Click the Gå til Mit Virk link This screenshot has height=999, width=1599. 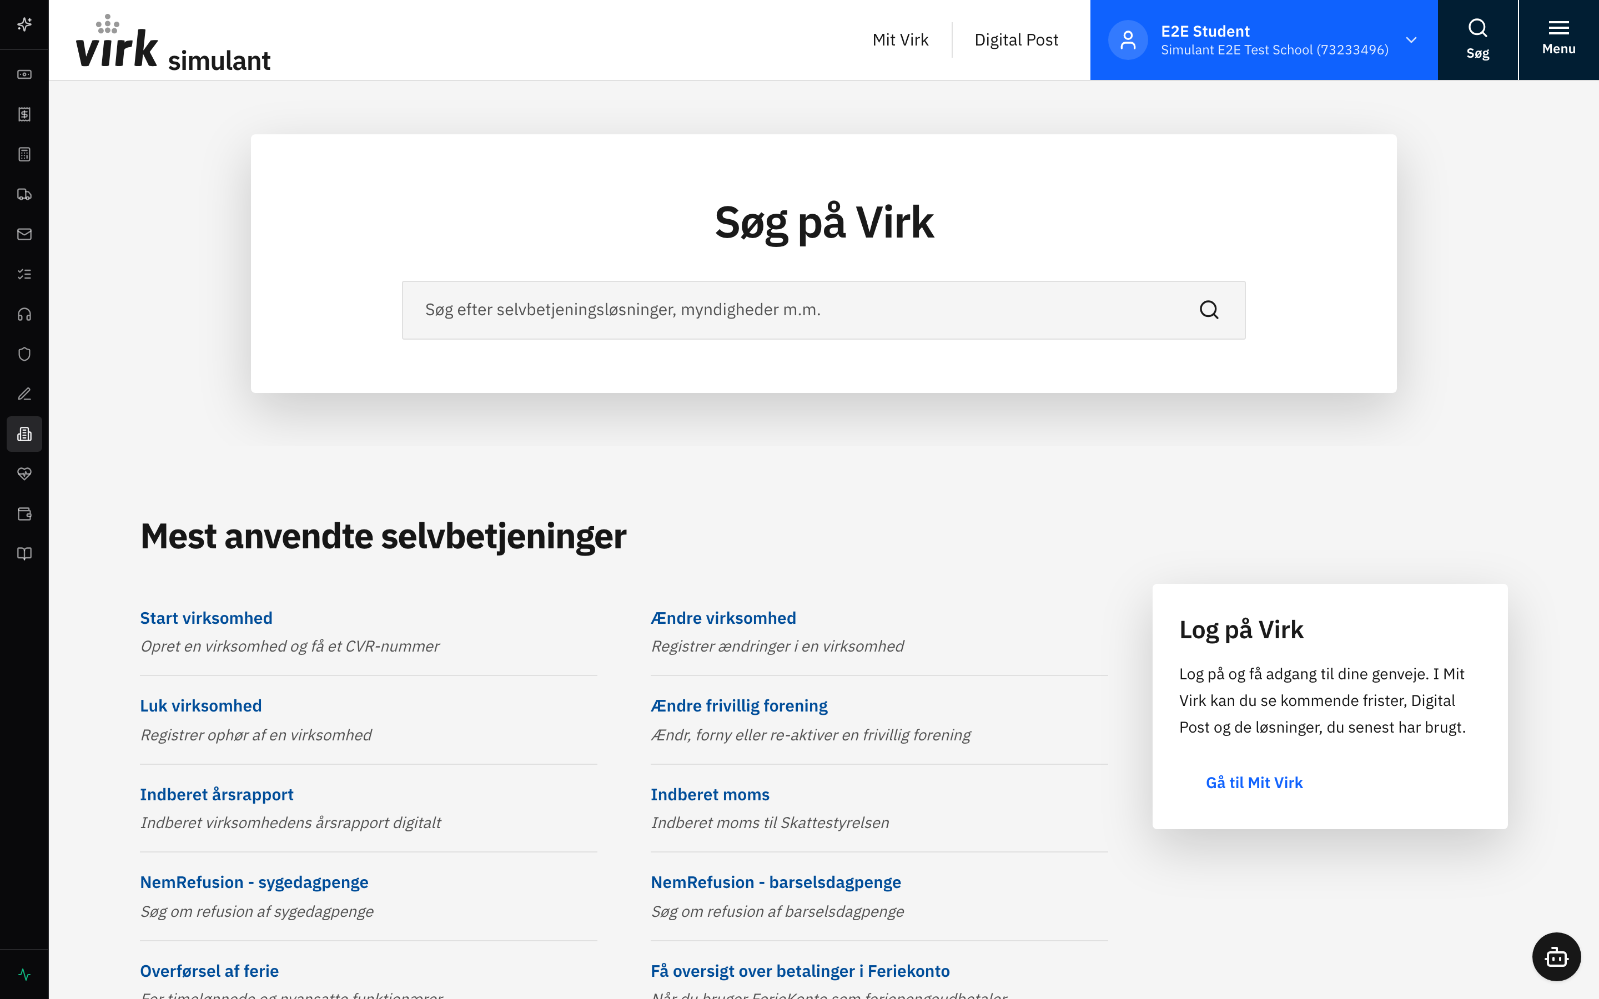pos(1254,783)
